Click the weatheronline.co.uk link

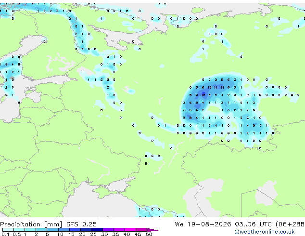[x=265, y=232]
